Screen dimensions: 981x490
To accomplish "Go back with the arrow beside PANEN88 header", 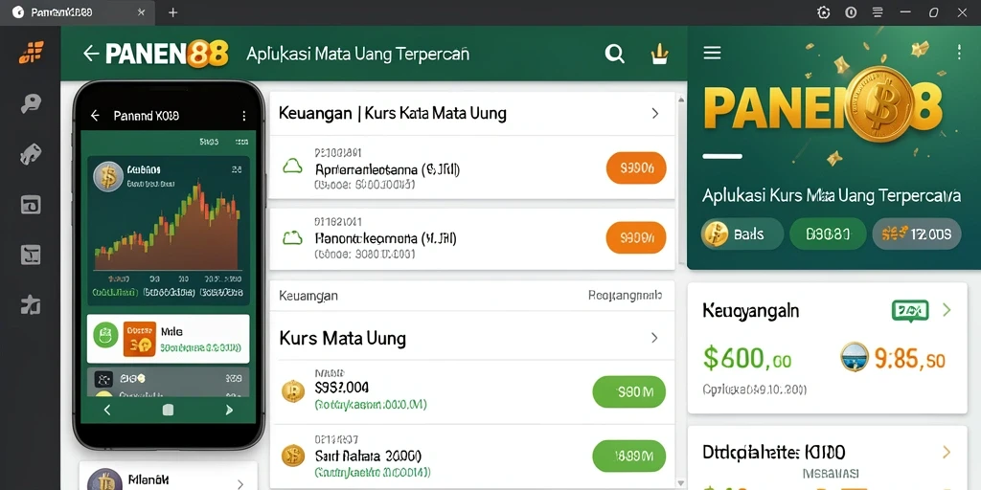I will click(x=91, y=54).
